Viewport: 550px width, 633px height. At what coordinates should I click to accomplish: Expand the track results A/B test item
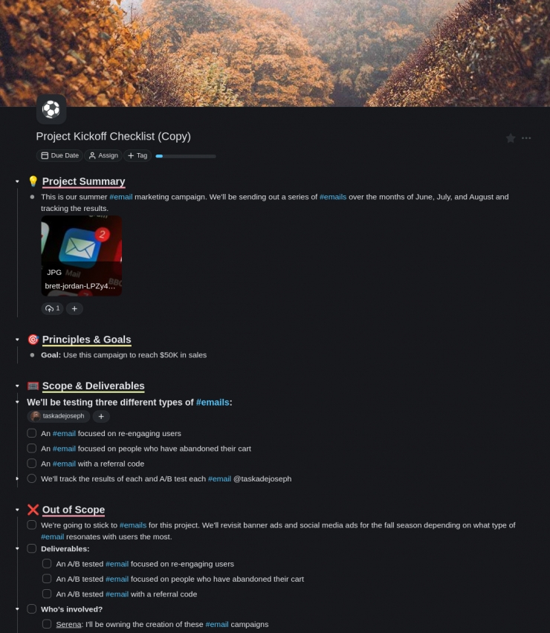pyautogui.click(x=17, y=478)
